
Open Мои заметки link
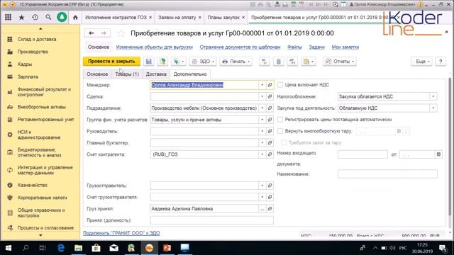pos(345,47)
